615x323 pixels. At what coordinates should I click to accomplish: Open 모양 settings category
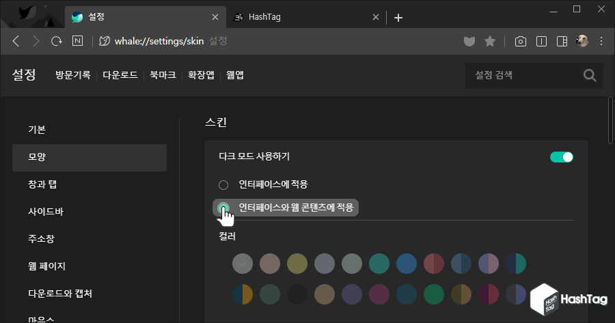tap(90, 157)
